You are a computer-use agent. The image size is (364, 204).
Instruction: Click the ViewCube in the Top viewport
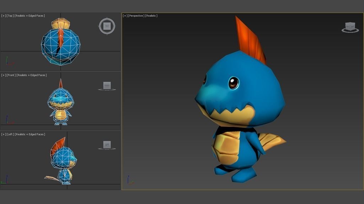[107, 26]
